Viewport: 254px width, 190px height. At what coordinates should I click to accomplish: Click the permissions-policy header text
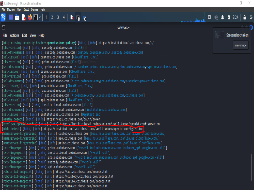point(61,43)
